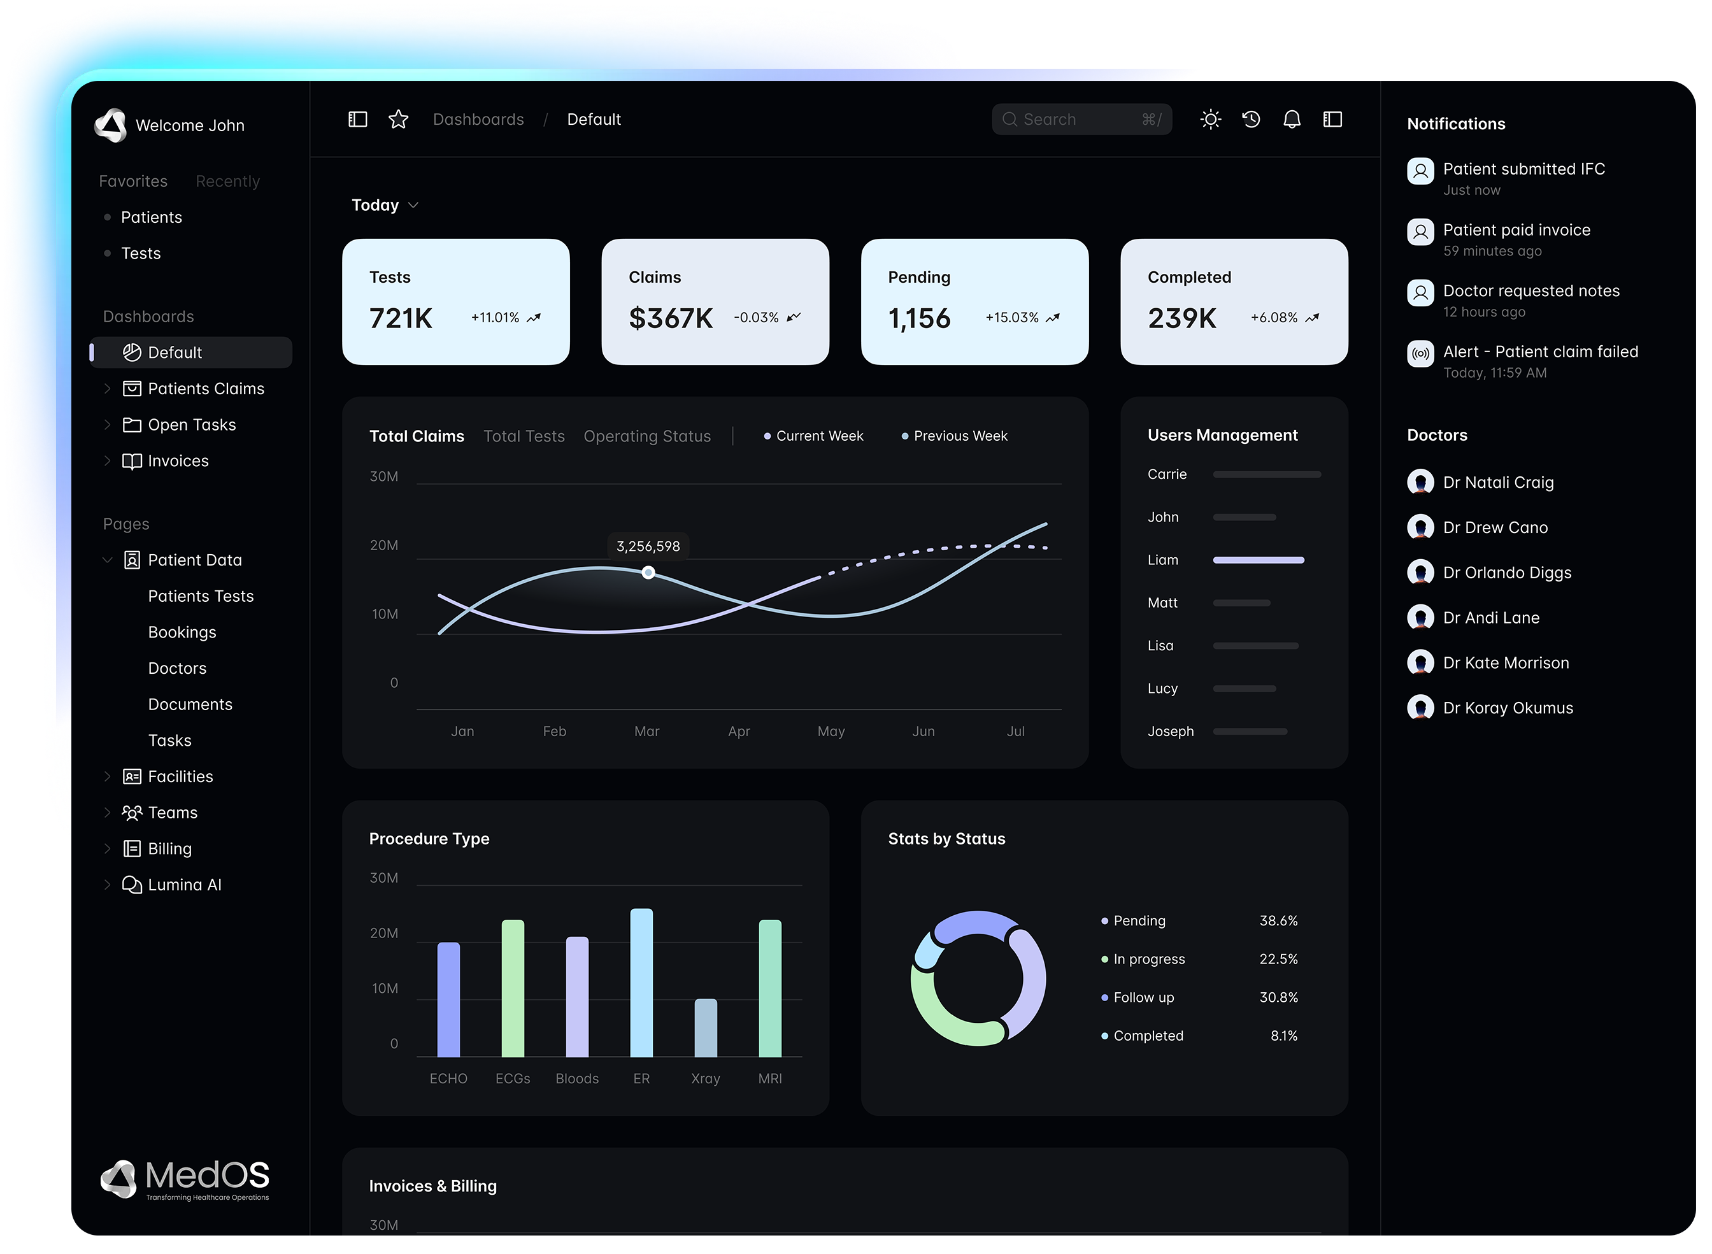The width and height of the screenshot is (1712, 1254).
Task: Click into the Search field
Action: [x=1081, y=119]
